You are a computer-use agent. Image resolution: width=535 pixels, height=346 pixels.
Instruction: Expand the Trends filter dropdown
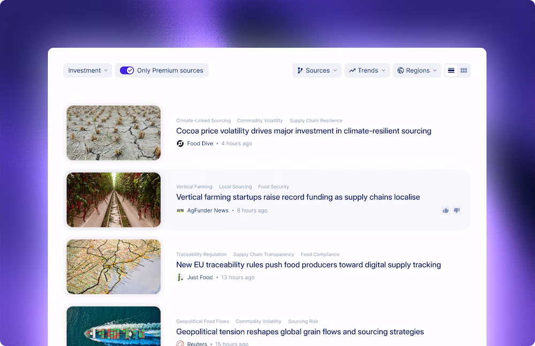coord(367,70)
